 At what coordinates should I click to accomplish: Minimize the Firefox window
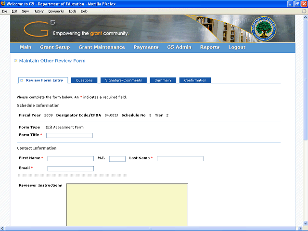point(290,4)
